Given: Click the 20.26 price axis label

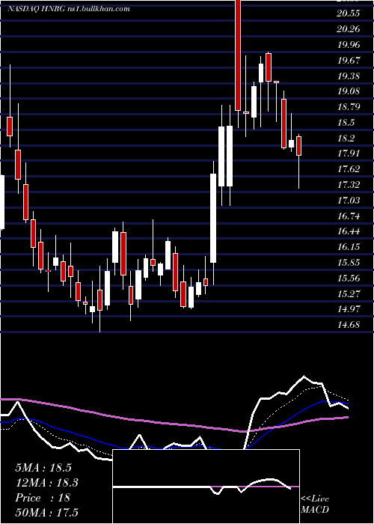Looking at the screenshot, I should (x=349, y=28).
